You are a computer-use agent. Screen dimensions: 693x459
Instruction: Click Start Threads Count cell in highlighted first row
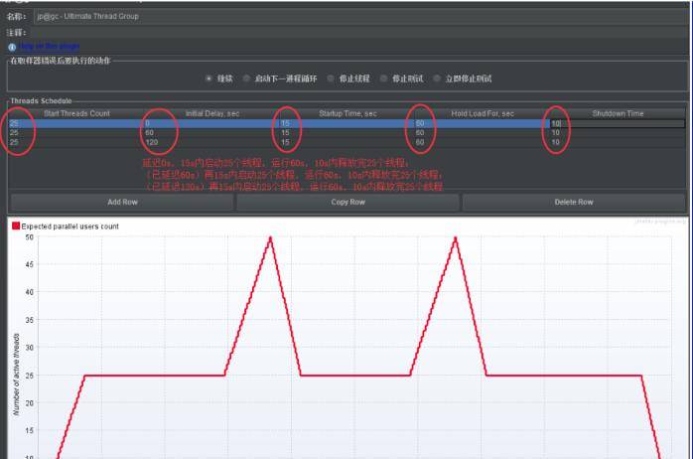coord(76,123)
